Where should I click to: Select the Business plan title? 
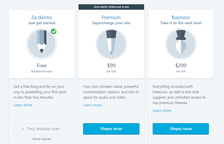click(181, 17)
